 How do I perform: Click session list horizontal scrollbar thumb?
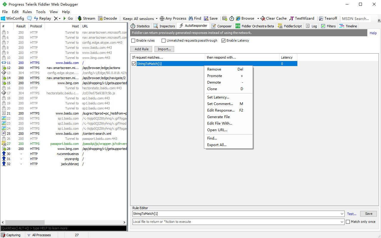click(x=25, y=222)
